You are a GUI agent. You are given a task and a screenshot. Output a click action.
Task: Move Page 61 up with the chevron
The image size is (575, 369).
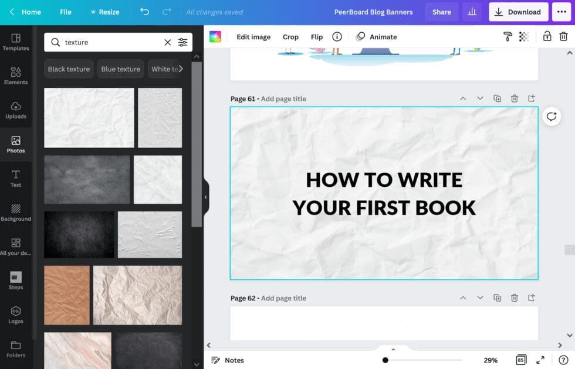tap(463, 98)
